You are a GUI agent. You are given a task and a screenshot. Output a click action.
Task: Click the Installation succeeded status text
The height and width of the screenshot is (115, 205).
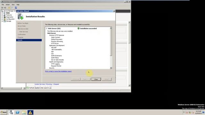pos(88,28)
